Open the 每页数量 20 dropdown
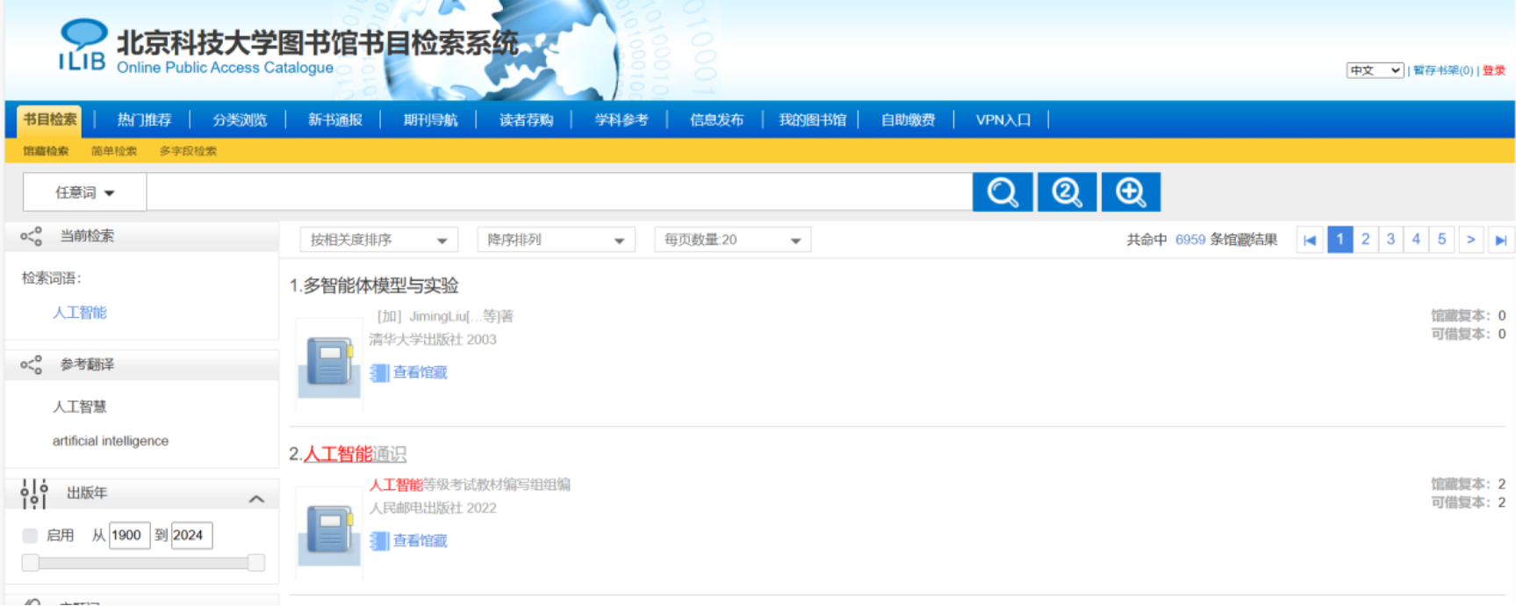The width and height of the screenshot is (1516, 606). click(x=732, y=240)
